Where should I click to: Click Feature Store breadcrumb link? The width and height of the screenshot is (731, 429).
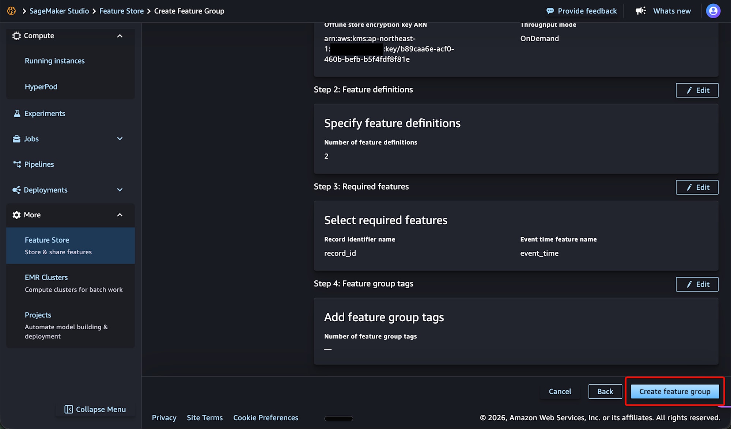[x=121, y=11]
